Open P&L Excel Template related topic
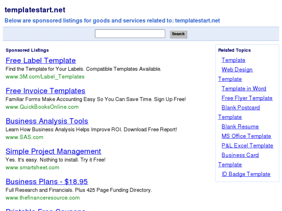The height and width of the screenshot is (211, 282). click(247, 146)
